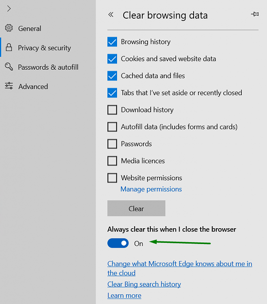This screenshot has width=267, height=304.
Task: Open the Manage permissions link
Action: click(151, 189)
